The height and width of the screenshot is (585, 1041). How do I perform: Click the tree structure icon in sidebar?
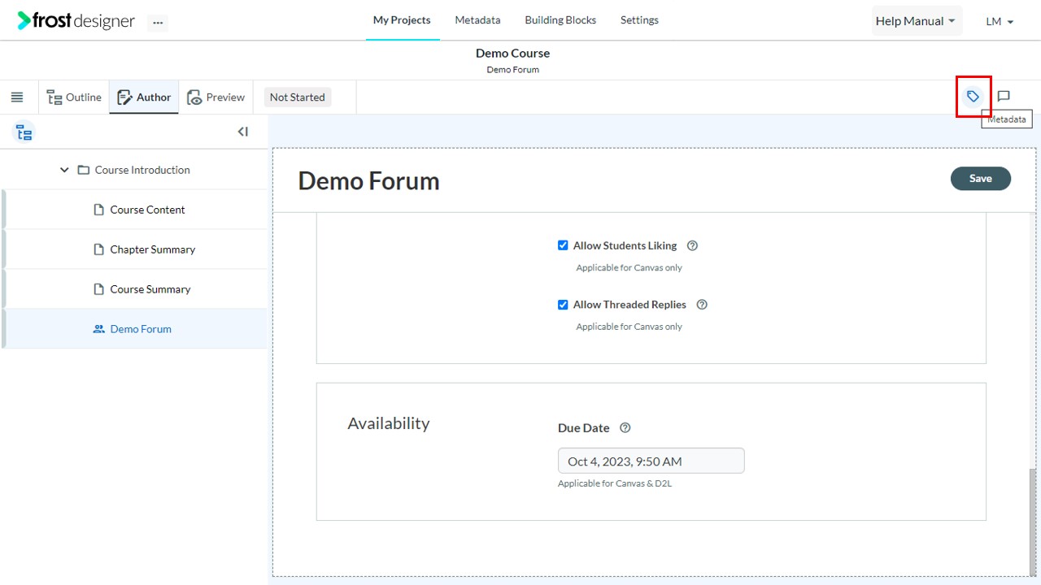point(24,132)
